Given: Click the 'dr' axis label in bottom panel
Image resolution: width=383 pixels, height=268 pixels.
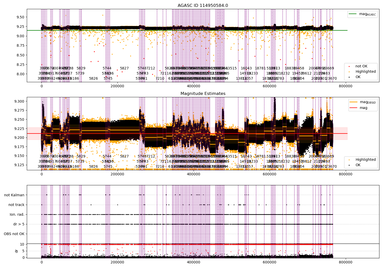Looking at the screenshot, I should (17, 251).
